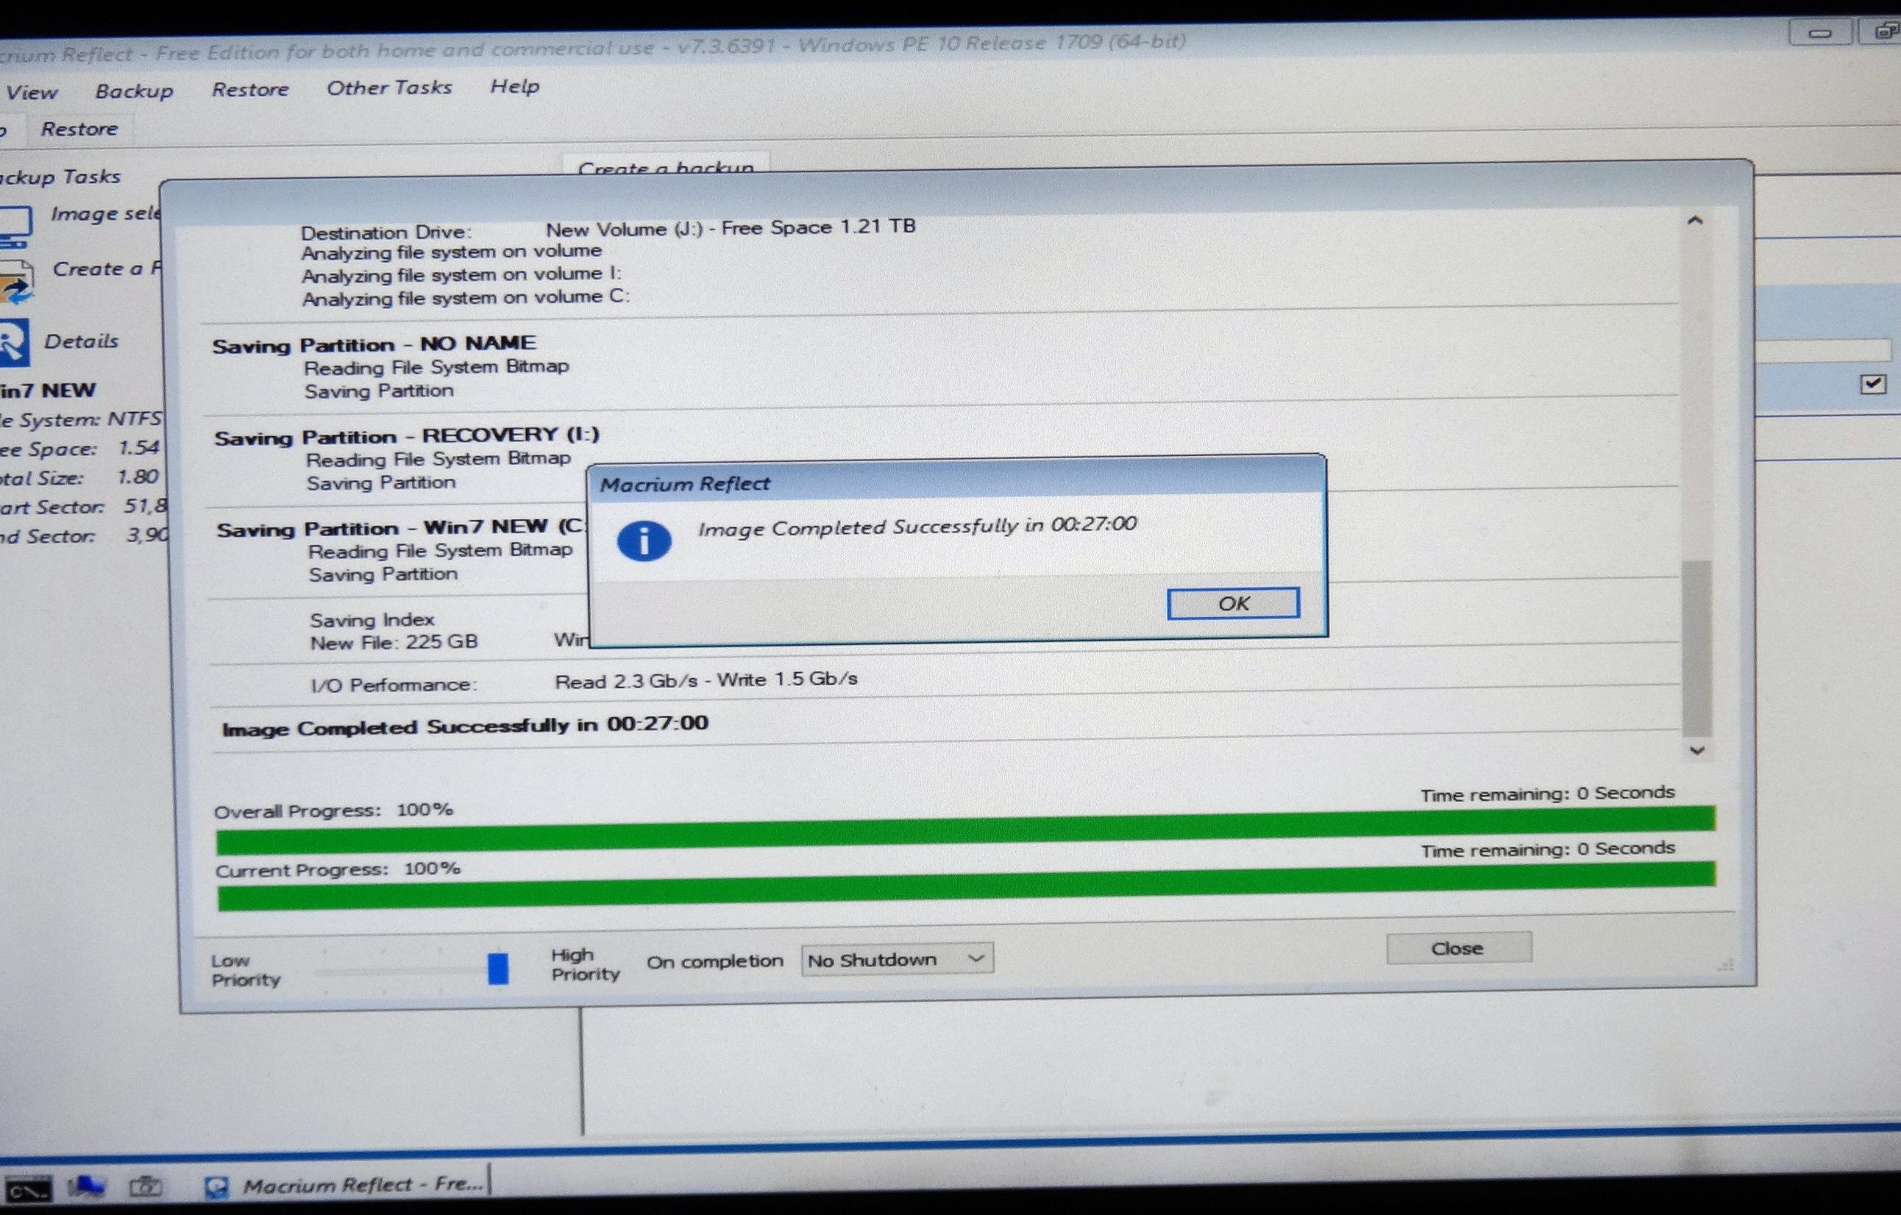Click the scroll up arrow in the log panel

pos(1694,220)
